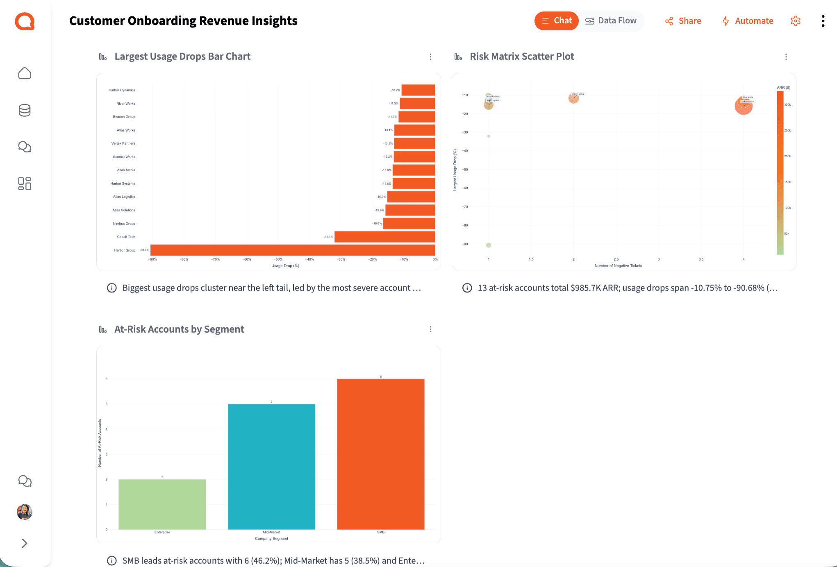The width and height of the screenshot is (837, 567).
Task: Open the kebab menu on Risk Matrix Scatter Plot
Action: pyautogui.click(x=786, y=57)
